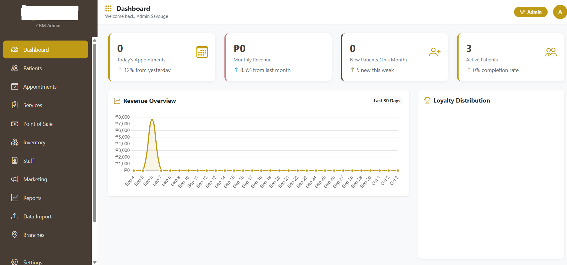
Task: Select Inventory from the sidebar
Action: click(x=45, y=142)
